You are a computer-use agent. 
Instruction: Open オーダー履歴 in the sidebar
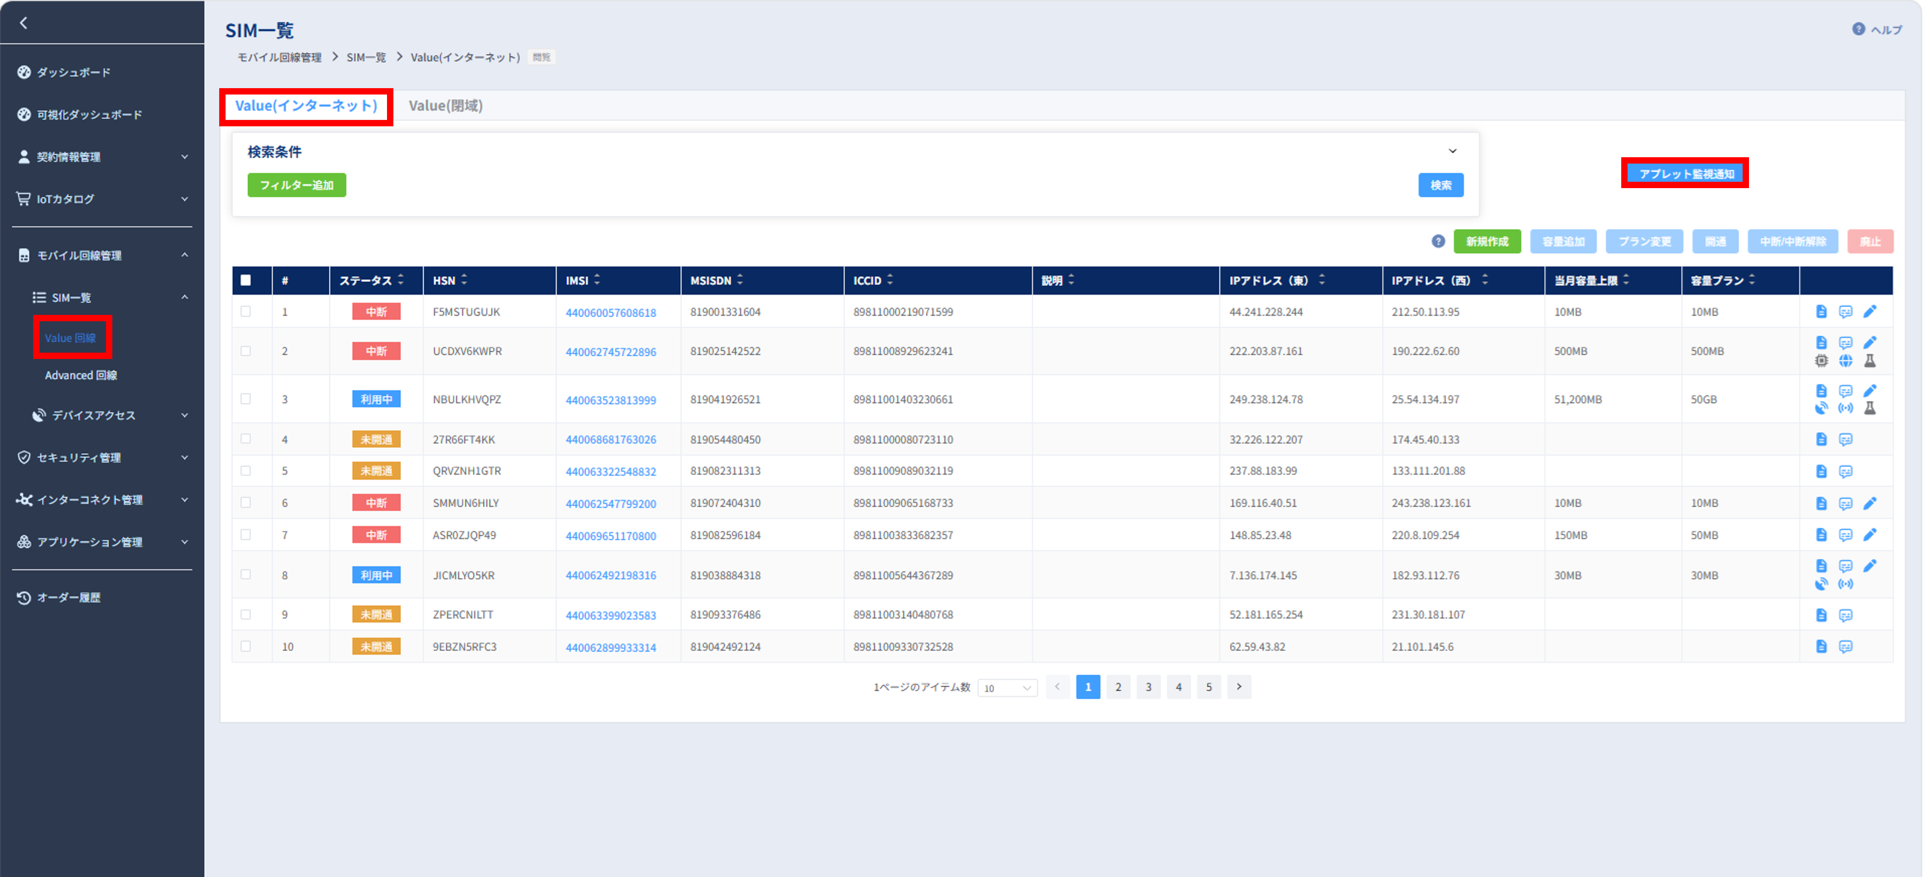click(69, 598)
